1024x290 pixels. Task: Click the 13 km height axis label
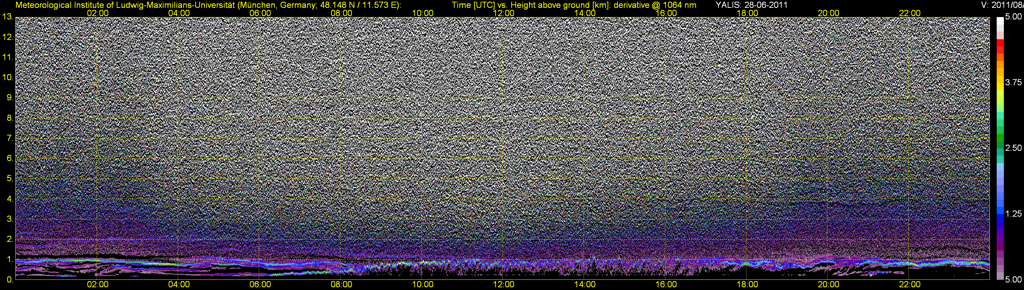[x=8, y=17]
